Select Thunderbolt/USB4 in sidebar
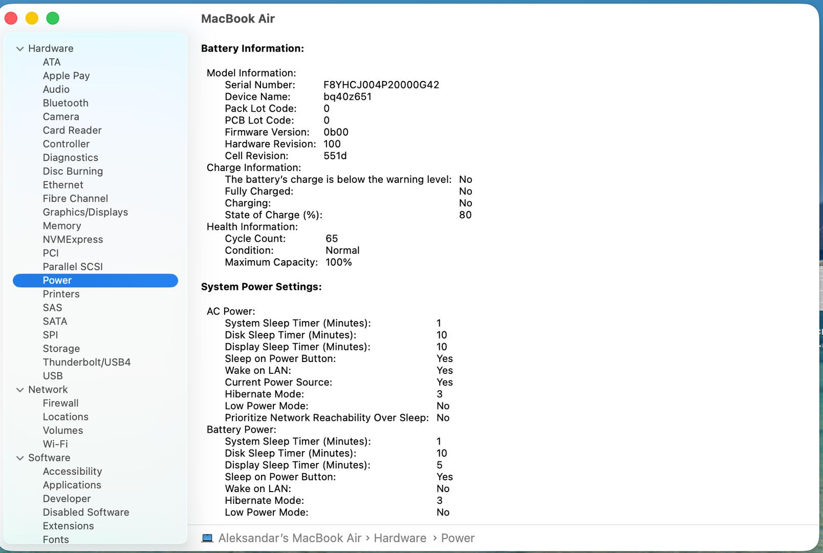This screenshot has width=823, height=553. [x=86, y=362]
